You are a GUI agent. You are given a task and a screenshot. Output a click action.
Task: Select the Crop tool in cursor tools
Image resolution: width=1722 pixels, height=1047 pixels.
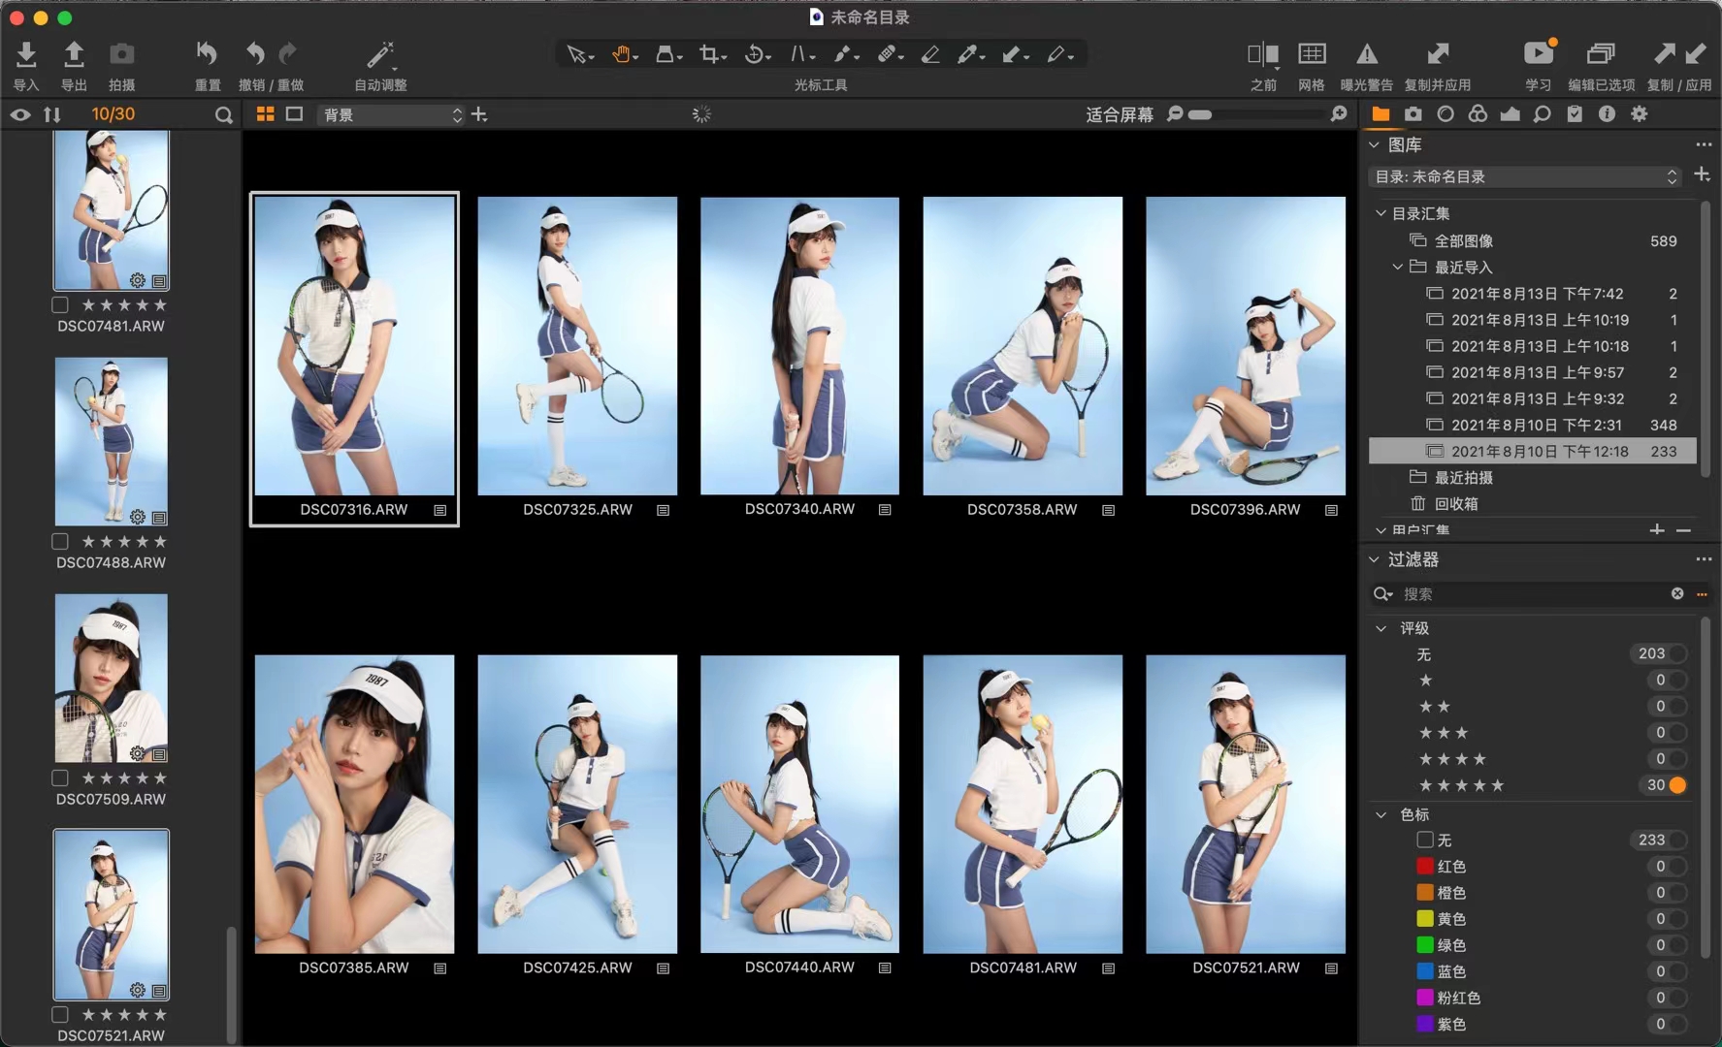point(711,55)
